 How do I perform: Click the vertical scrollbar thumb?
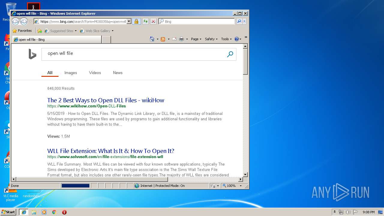[x=245, y=61]
